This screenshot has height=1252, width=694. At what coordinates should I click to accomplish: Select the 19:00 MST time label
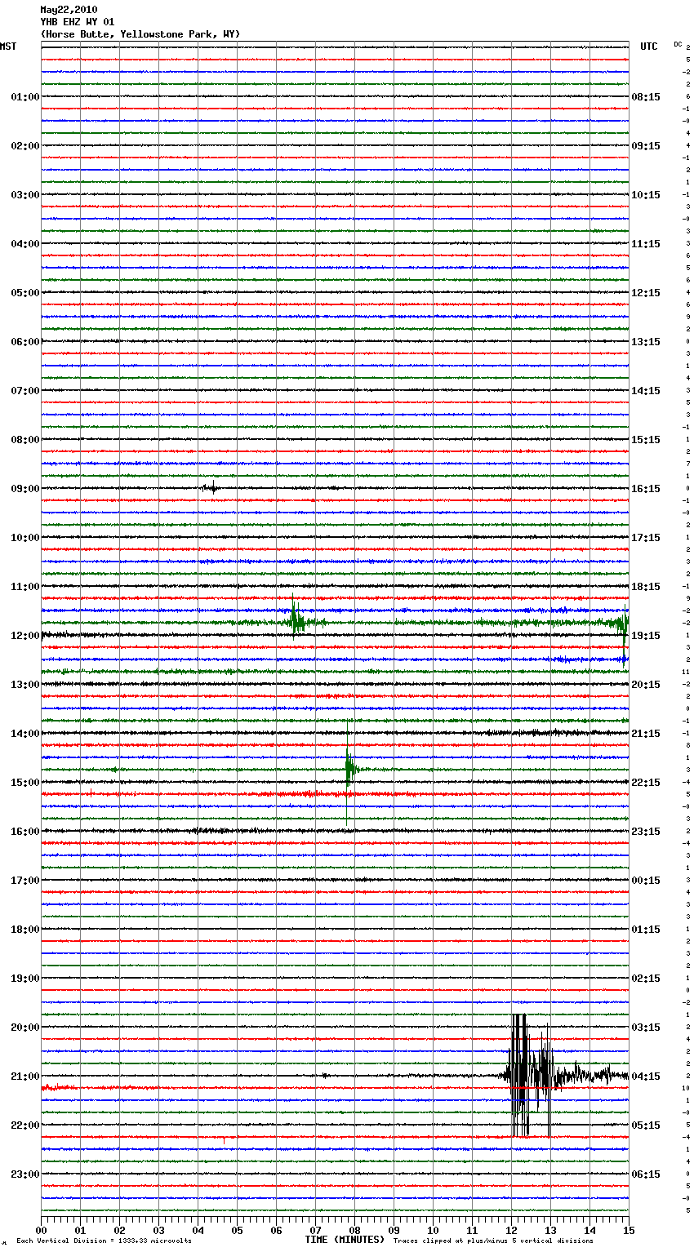point(25,979)
